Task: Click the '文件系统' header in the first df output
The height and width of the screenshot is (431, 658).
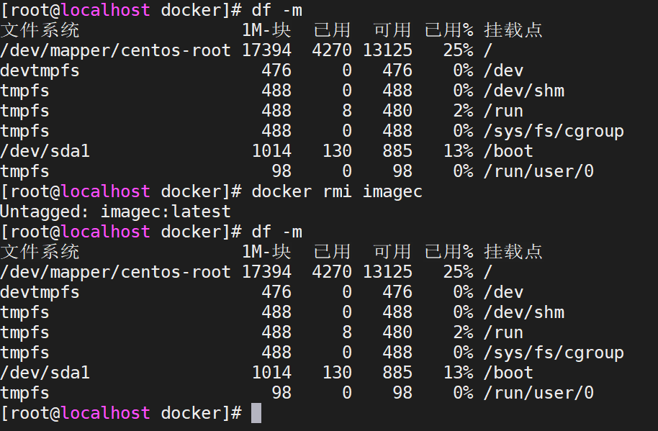Action: [x=40, y=30]
